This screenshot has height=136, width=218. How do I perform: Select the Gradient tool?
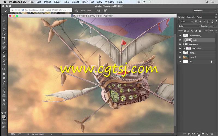(4, 69)
